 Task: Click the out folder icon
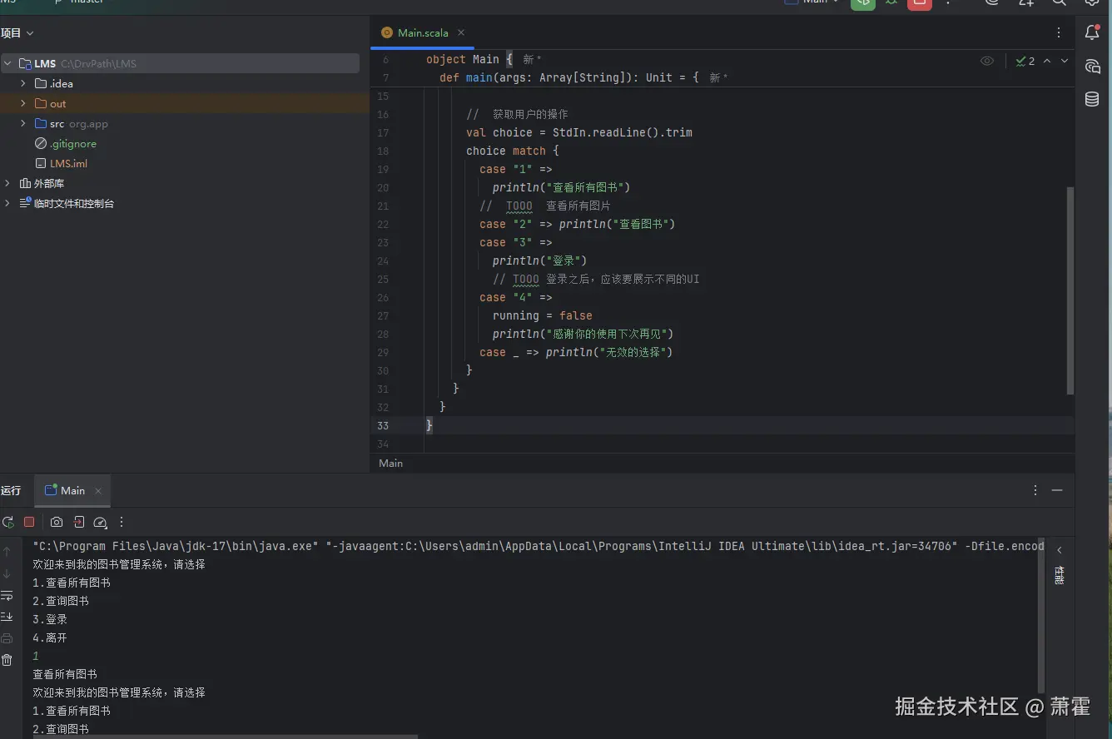click(41, 103)
